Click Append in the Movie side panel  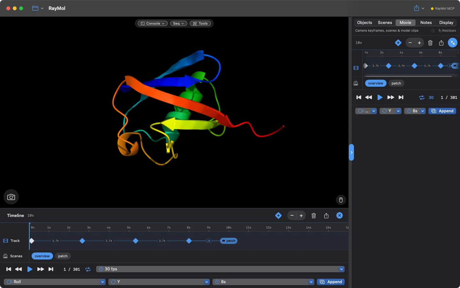pyautogui.click(x=442, y=111)
